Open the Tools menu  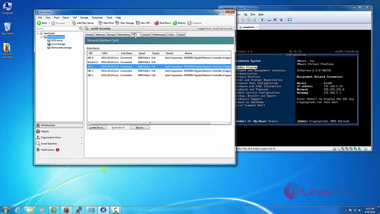click(x=109, y=18)
